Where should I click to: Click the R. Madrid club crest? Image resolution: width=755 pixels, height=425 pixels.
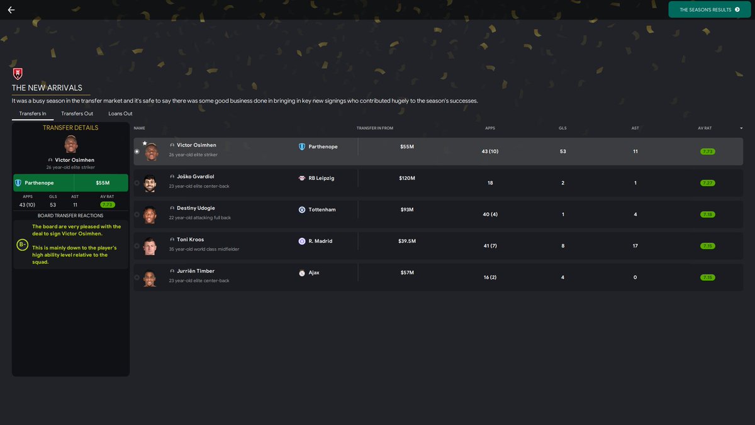click(302, 241)
